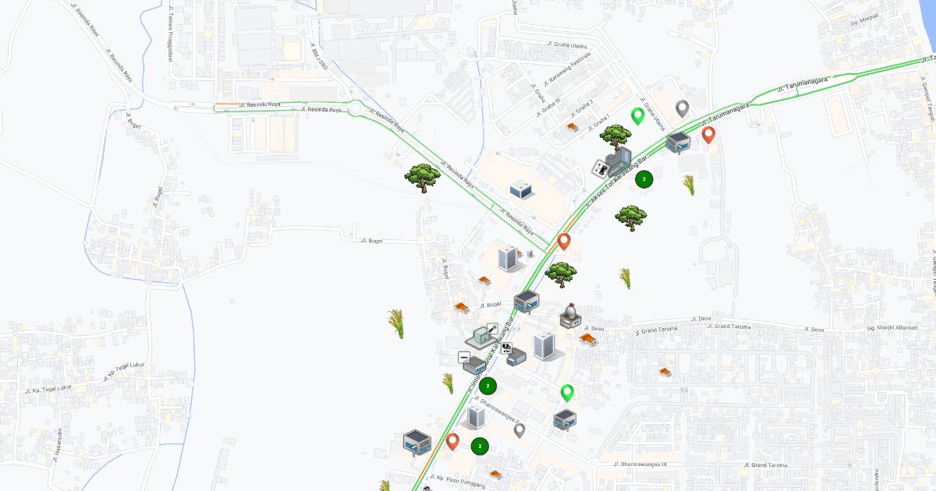Open the small orange house south of Jl. Grand Taruma
Screen dimensions: 936x491
pyautogui.click(x=665, y=372)
